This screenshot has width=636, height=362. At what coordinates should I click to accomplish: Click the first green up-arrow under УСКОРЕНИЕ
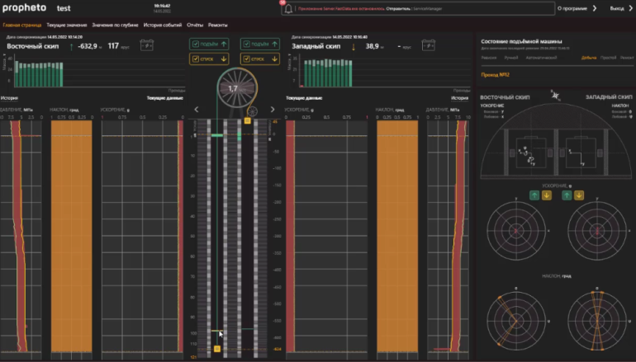coord(534,195)
